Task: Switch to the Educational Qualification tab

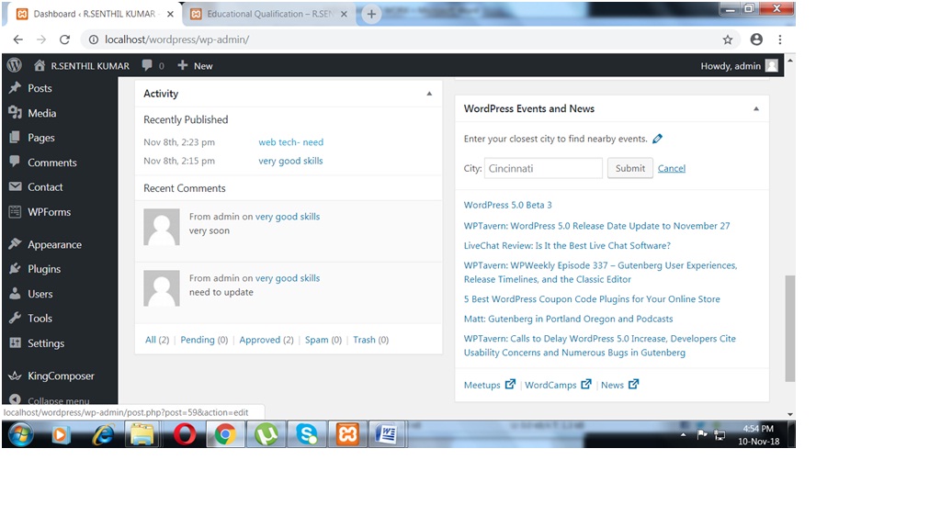Action: coord(266,14)
